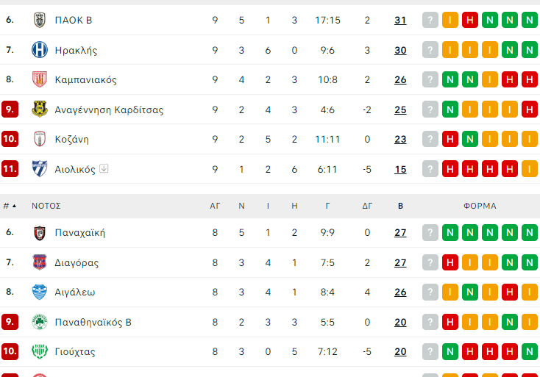
Task: Sort the ΝΟΤΟΣ table by rank column
Action: point(10,206)
